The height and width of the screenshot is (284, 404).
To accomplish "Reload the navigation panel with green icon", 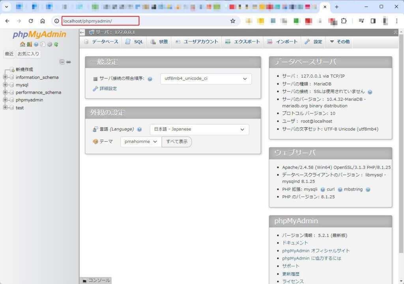I will (x=56, y=44).
